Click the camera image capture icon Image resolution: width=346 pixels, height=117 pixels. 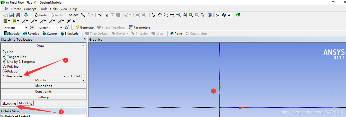[x=26, y=15]
